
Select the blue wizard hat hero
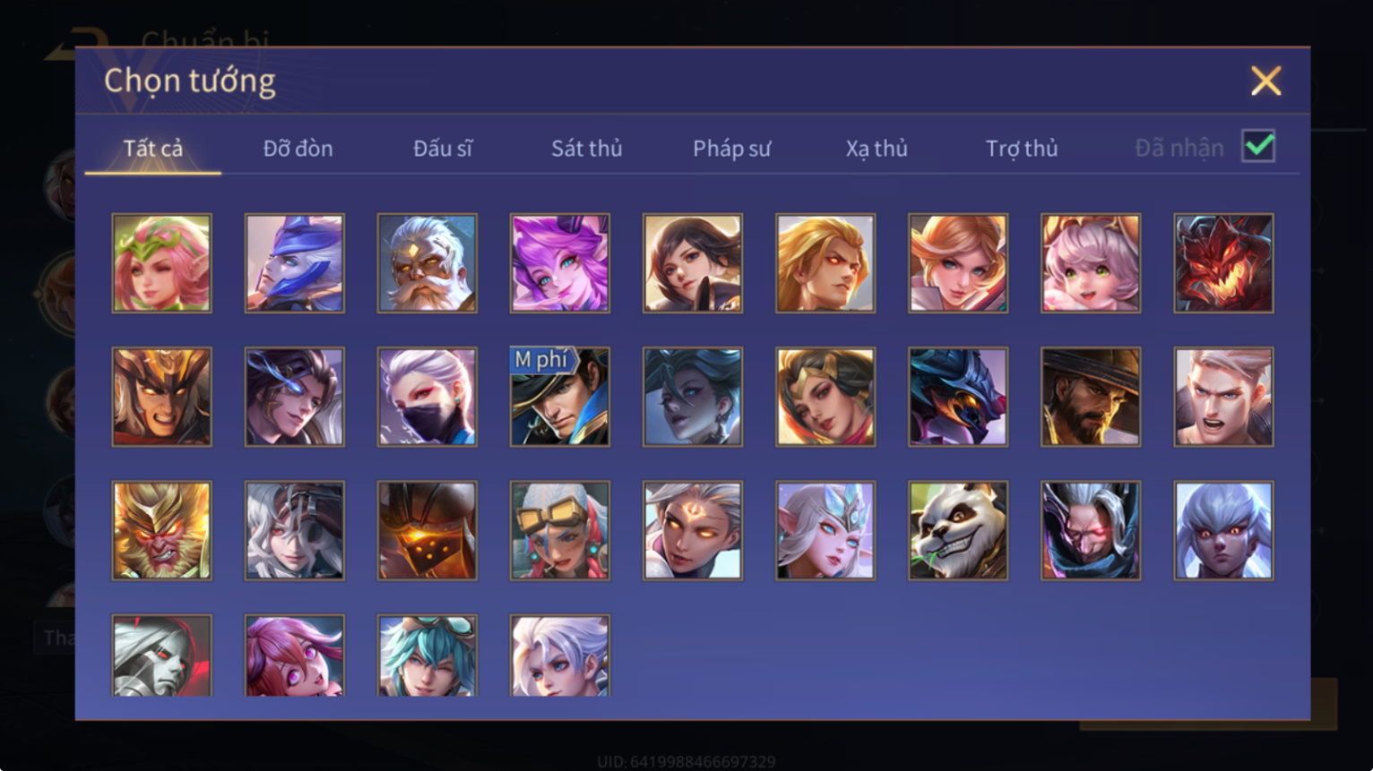295,263
